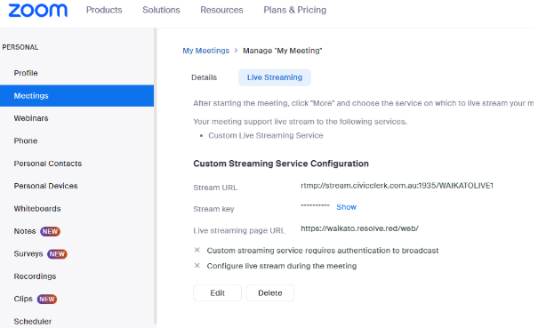Delete the custom streaming configuration

pyautogui.click(x=270, y=292)
